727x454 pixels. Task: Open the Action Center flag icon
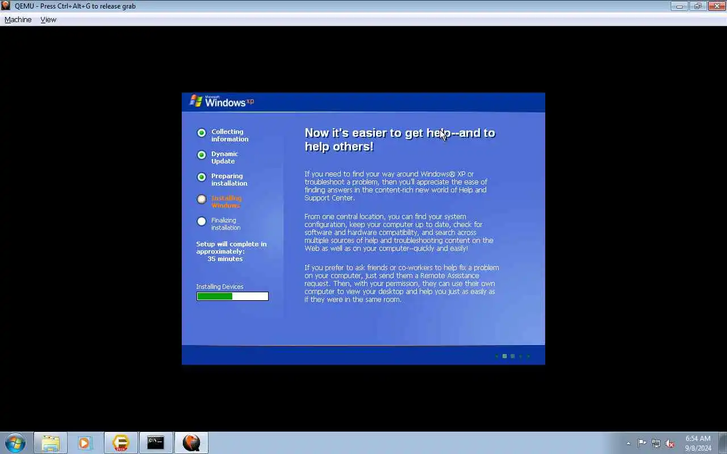(642, 443)
